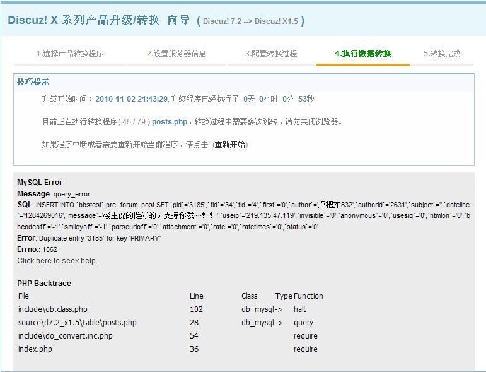Click the Class column header

pos(250,296)
